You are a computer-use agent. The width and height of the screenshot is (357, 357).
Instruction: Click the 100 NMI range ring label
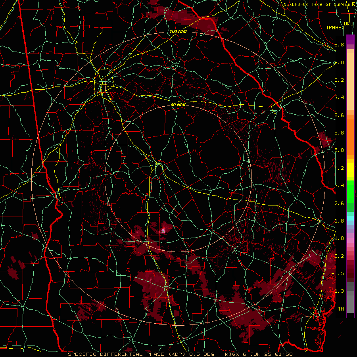pyautogui.click(x=178, y=31)
